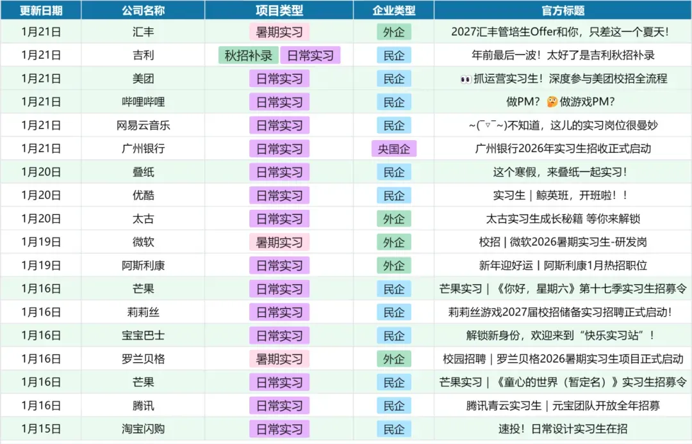Viewport: 692px width, 444px height.
Task: Open title 不知道，这儿的实习岗位很曼妙
Action: (x=563, y=125)
